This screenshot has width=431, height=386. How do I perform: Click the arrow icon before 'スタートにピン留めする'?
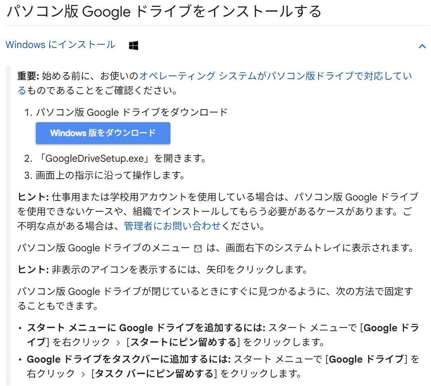118,342
